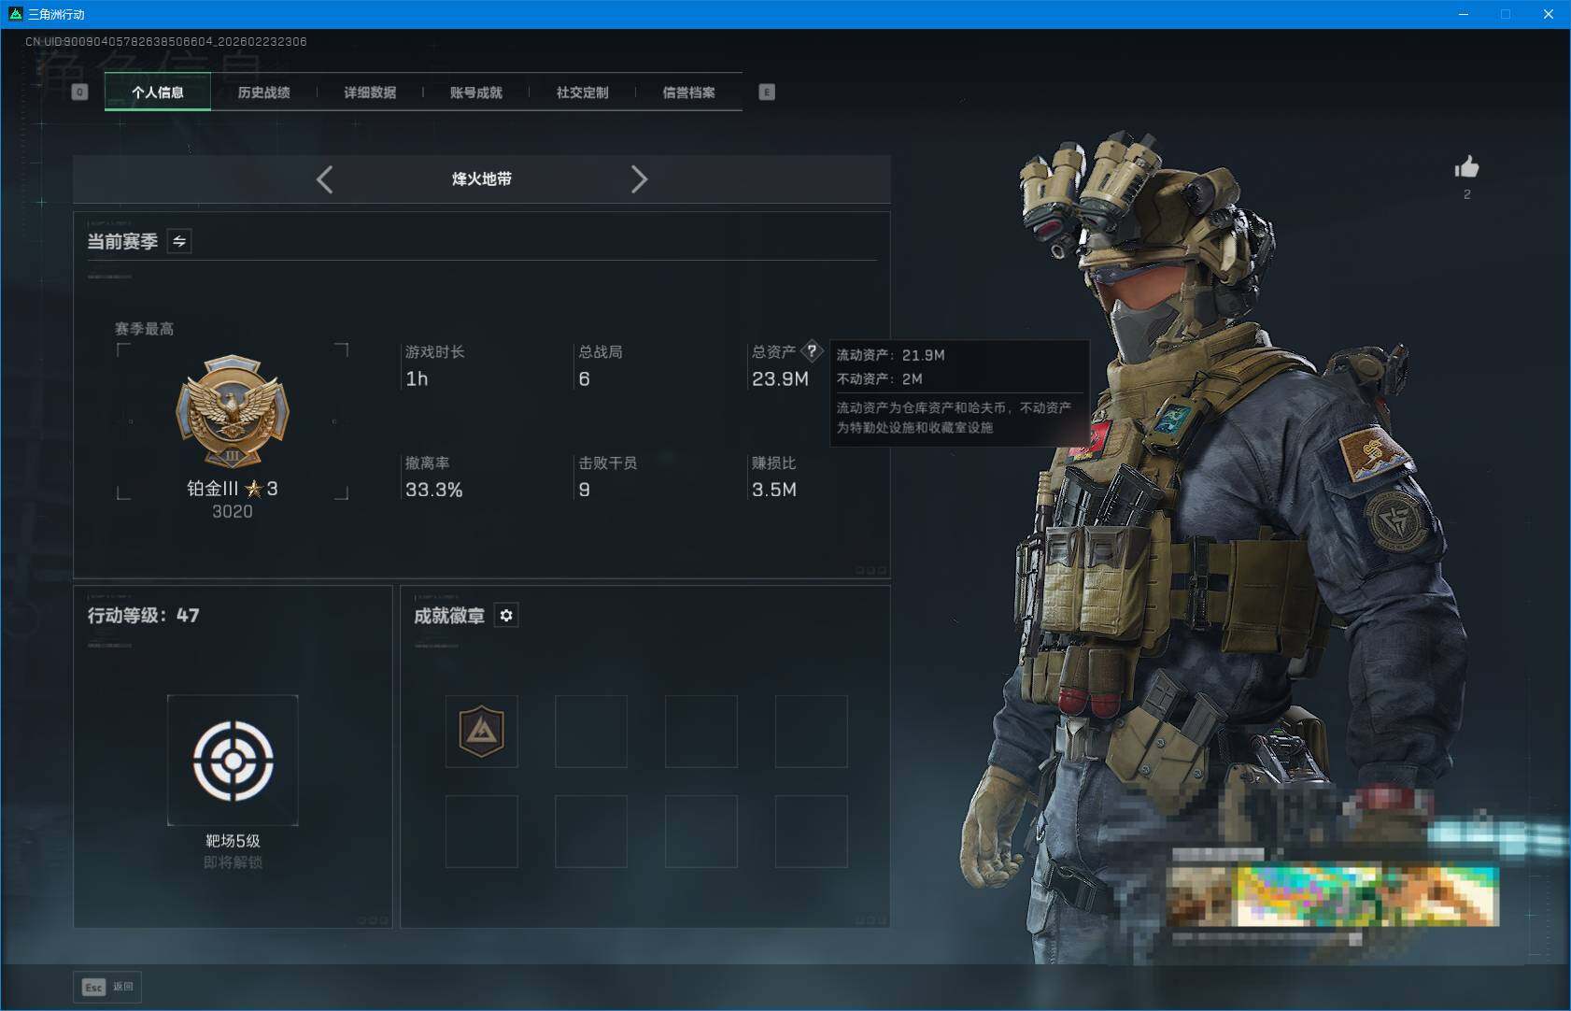The height and width of the screenshot is (1011, 1571).
Task: Click the E shortcut icon right of tabs
Action: (768, 92)
